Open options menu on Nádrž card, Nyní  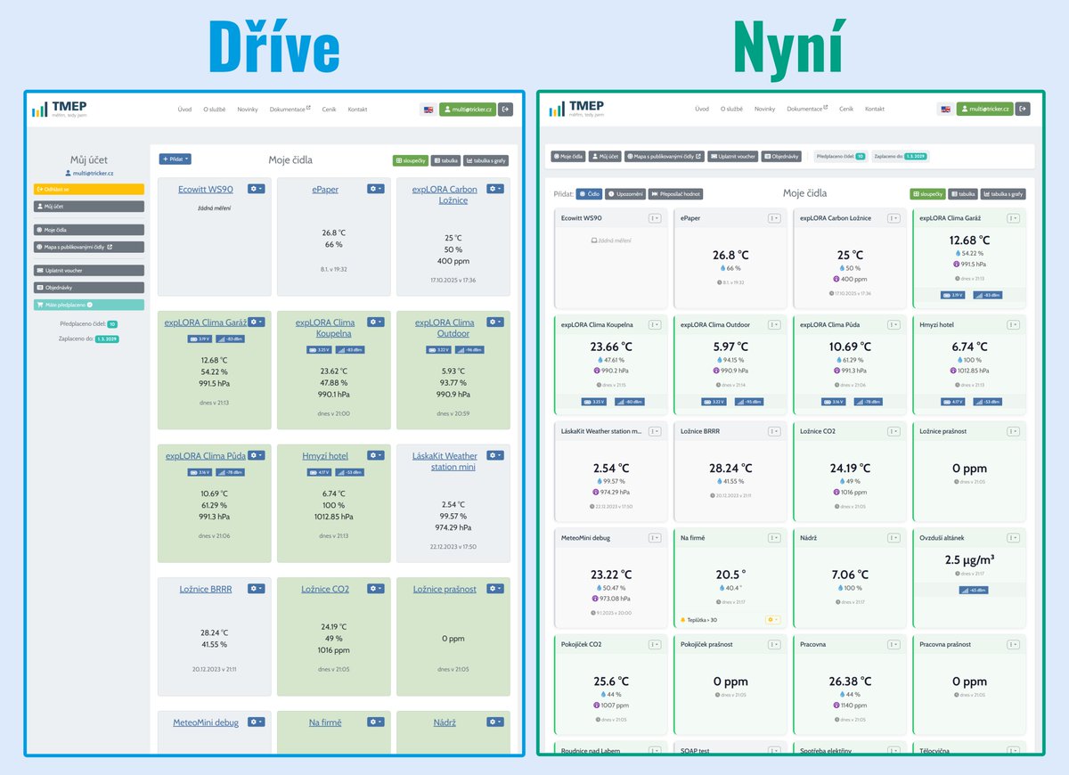(894, 537)
